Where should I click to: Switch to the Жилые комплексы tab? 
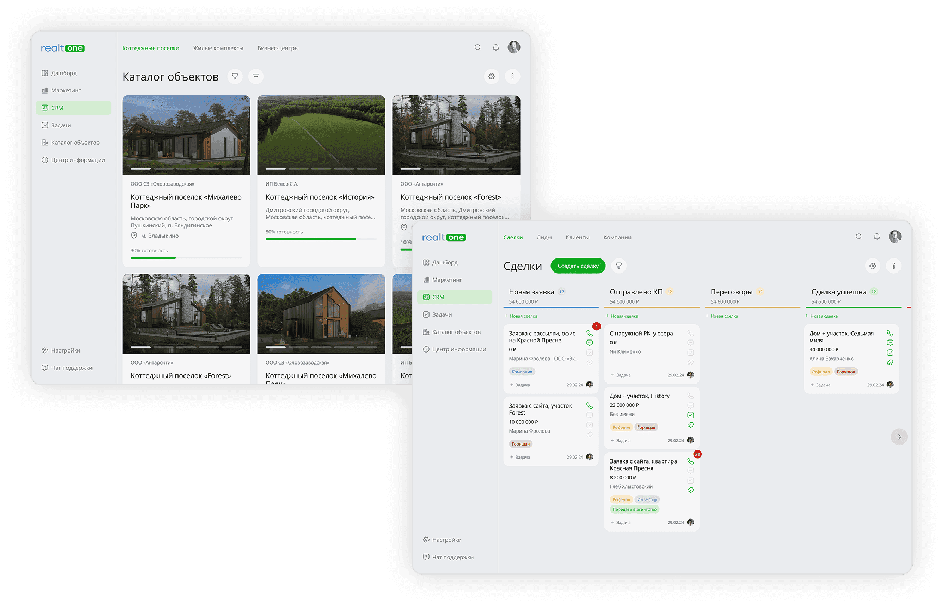[x=218, y=48]
